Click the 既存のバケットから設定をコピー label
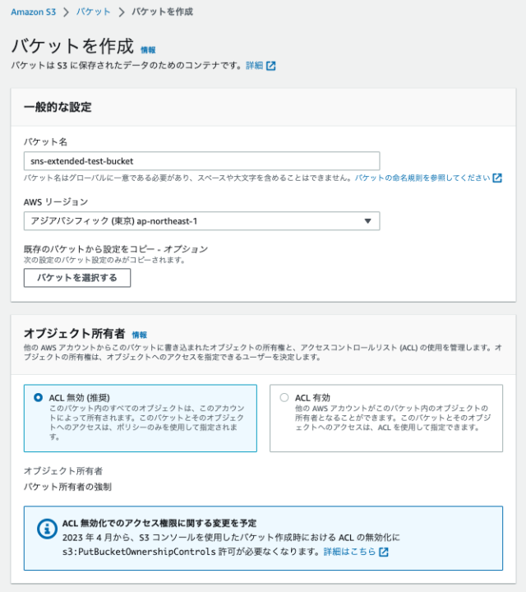The width and height of the screenshot is (526, 592). click(x=116, y=249)
